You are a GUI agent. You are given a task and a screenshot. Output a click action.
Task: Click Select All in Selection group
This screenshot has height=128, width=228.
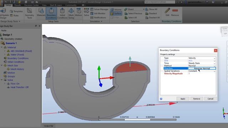[x=131, y=17]
